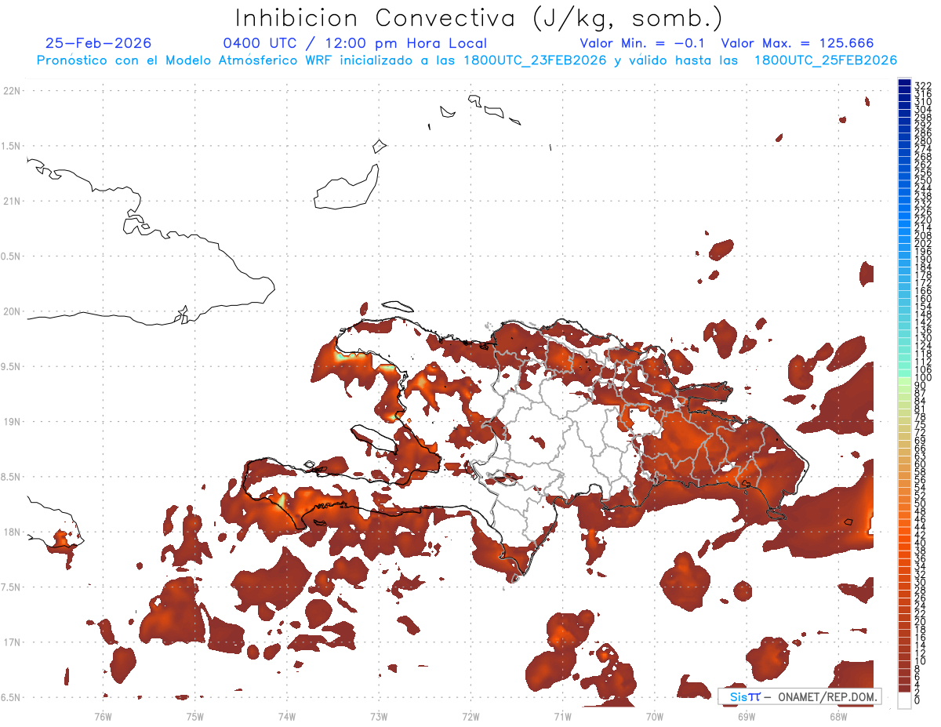Pick the darkest navy swatch atop the color scale
Image resolution: width=941 pixels, height=727 pixels.
click(x=904, y=82)
